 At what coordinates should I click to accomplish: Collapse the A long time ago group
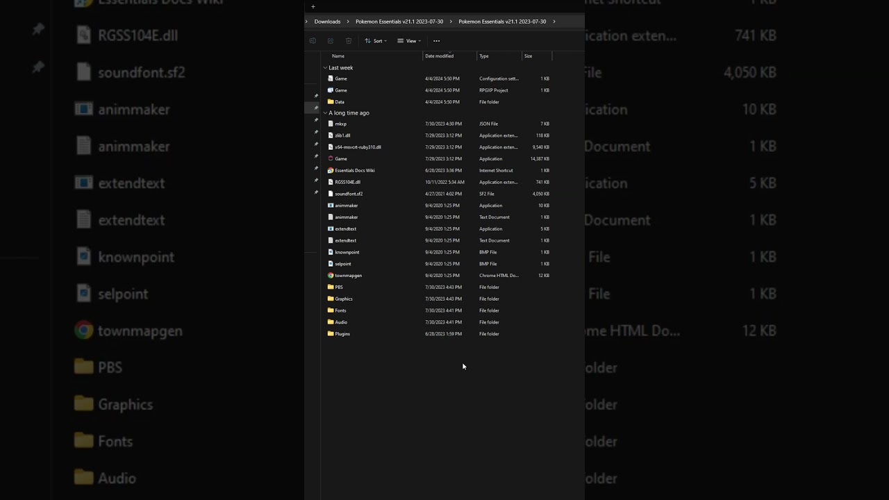tap(325, 113)
